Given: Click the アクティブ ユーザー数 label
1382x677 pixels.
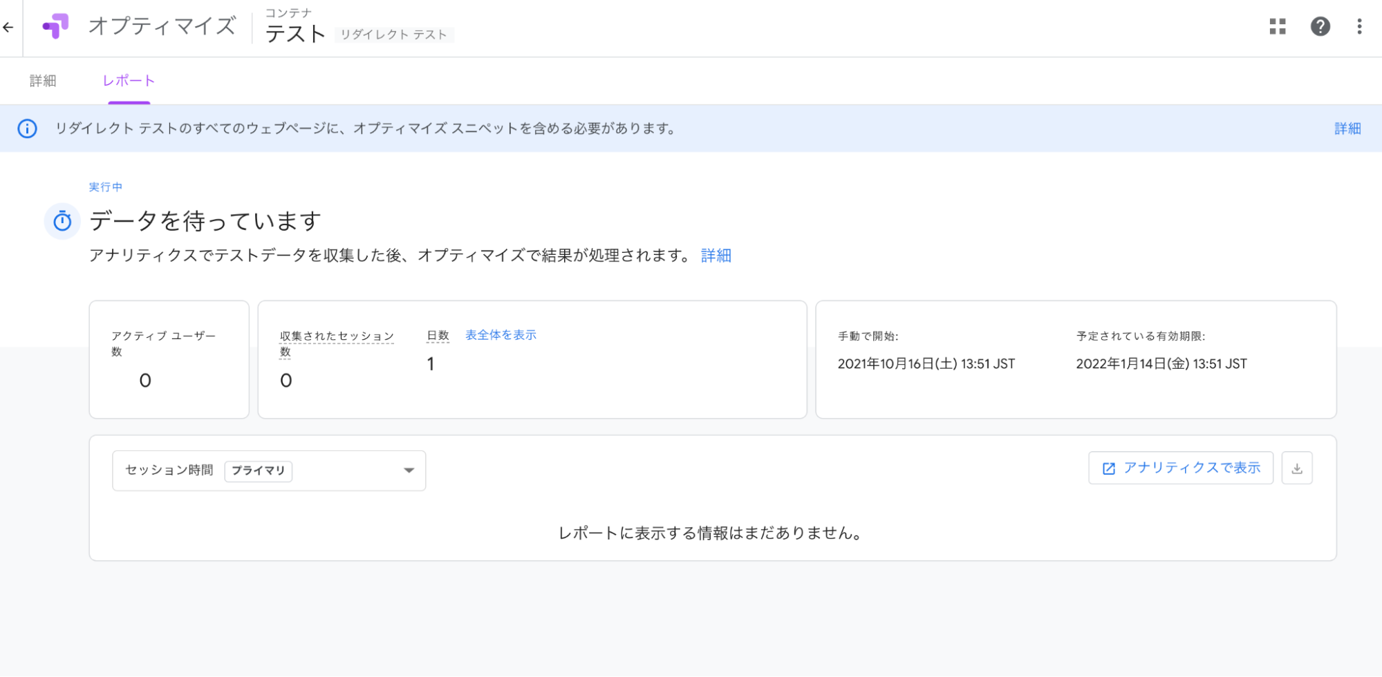Looking at the screenshot, I should 164,343.
